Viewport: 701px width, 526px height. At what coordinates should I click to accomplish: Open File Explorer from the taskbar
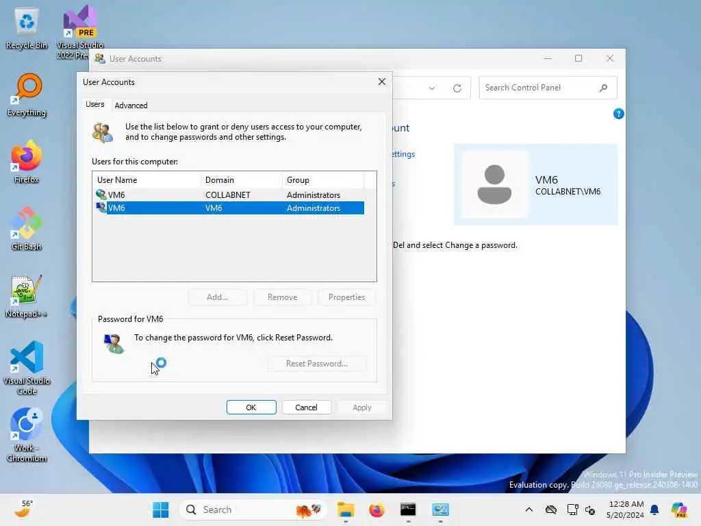point(346,510)
